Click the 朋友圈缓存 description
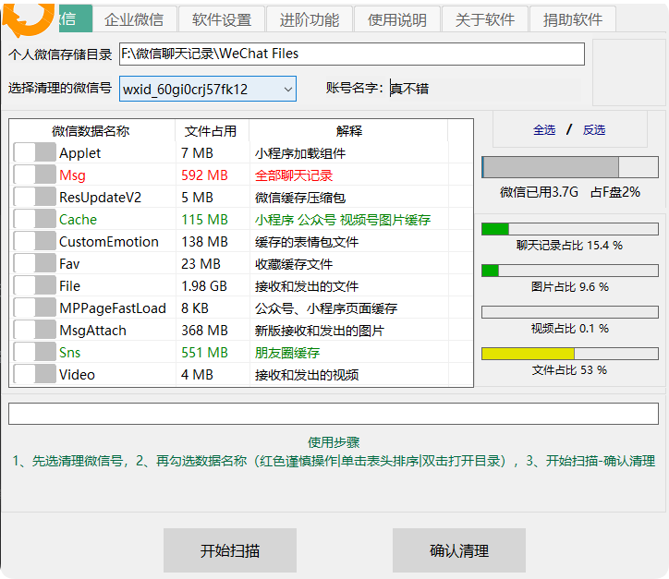This screenshot has height=579, width=669. tap(287, 353)
